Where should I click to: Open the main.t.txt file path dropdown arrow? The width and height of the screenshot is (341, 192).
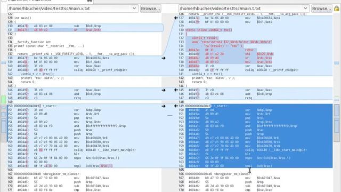click(x=305, y=9)
